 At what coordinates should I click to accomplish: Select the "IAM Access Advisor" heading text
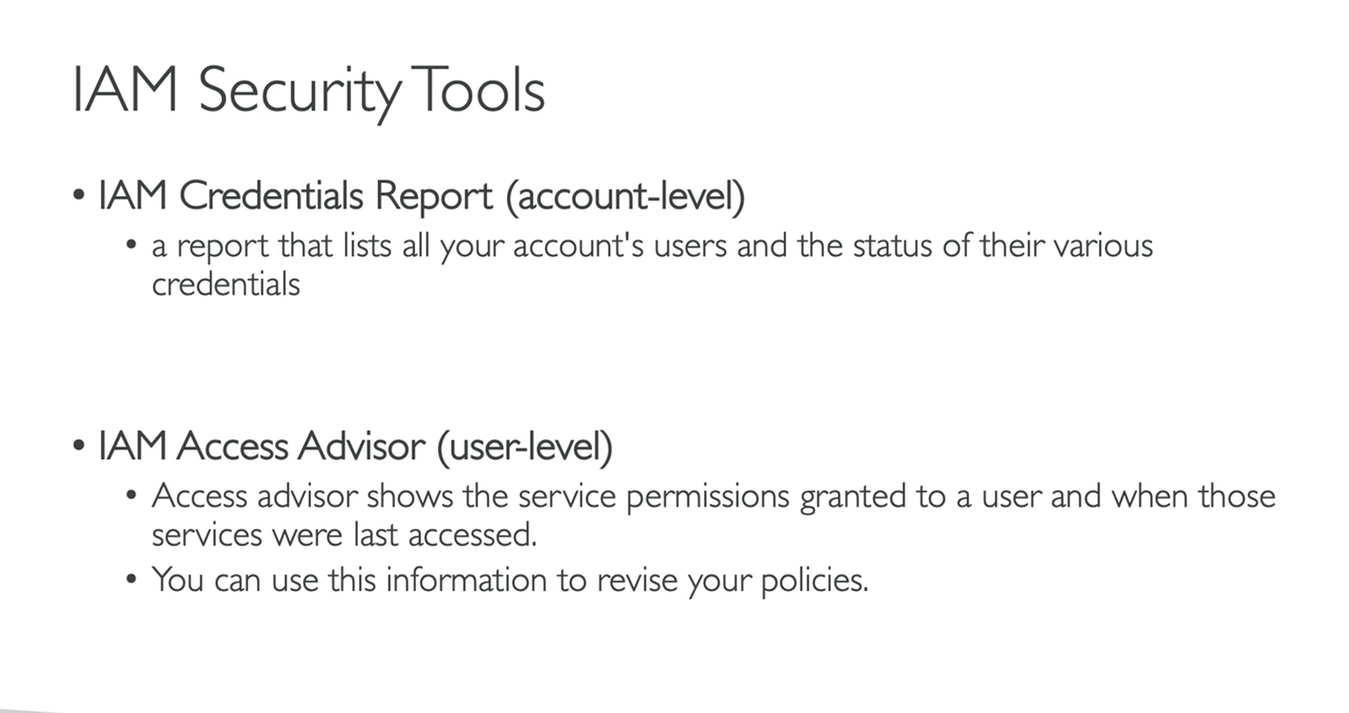pyautogui.click(x=261, y=447)
